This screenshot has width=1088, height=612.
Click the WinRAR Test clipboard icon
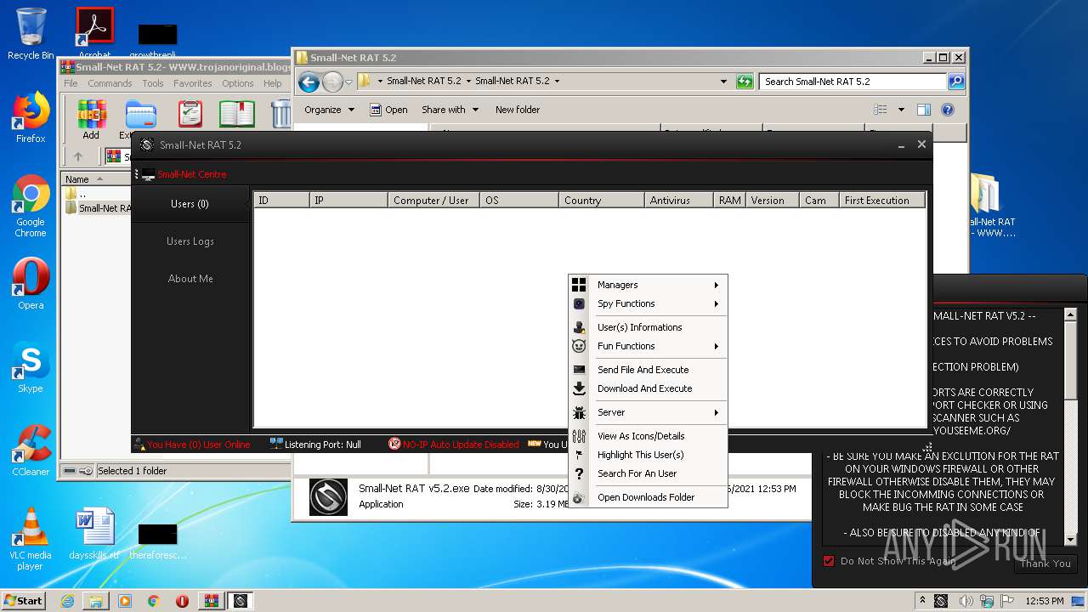[x=190, y=114]
